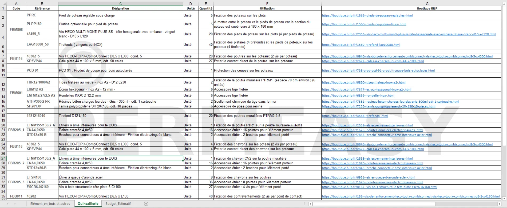This screenshot has width=507, height=208.
Task: Select 'Scellement chimique du tige dans le mur'
Action: [x=267, y=102]
